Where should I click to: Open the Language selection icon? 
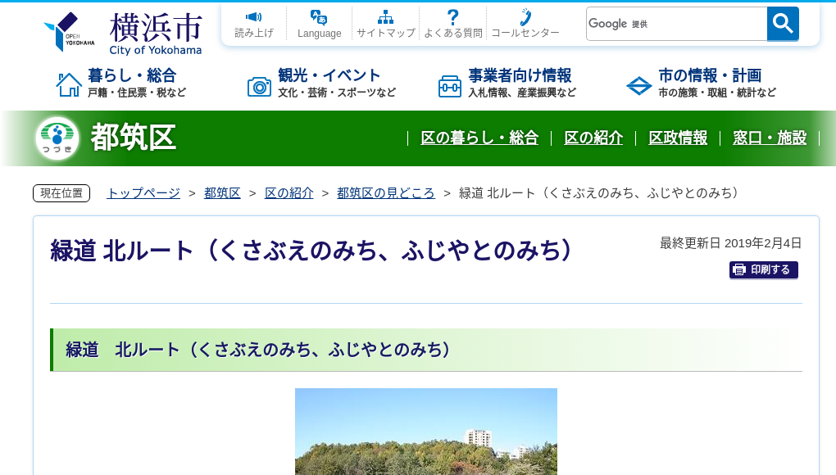(x=320, y=16)
